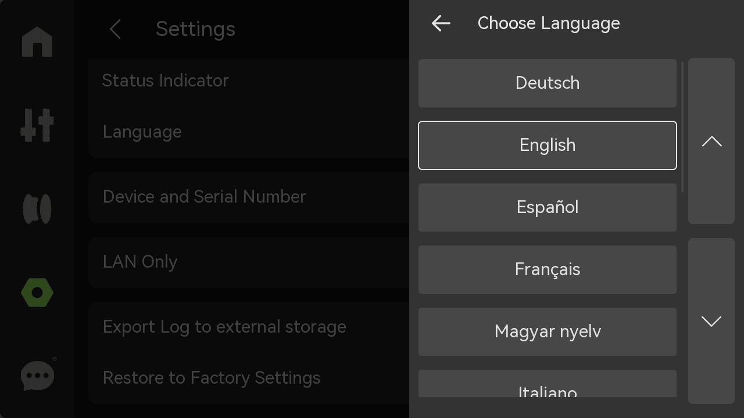Screen dimensions: 744x418
Task: Choose Español as the language
Action: [548, 207]
